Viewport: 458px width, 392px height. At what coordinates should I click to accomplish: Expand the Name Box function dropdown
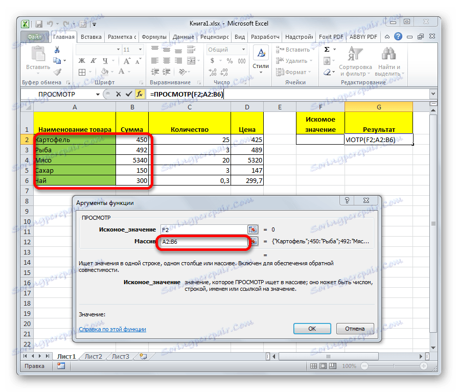pos(98,95)
